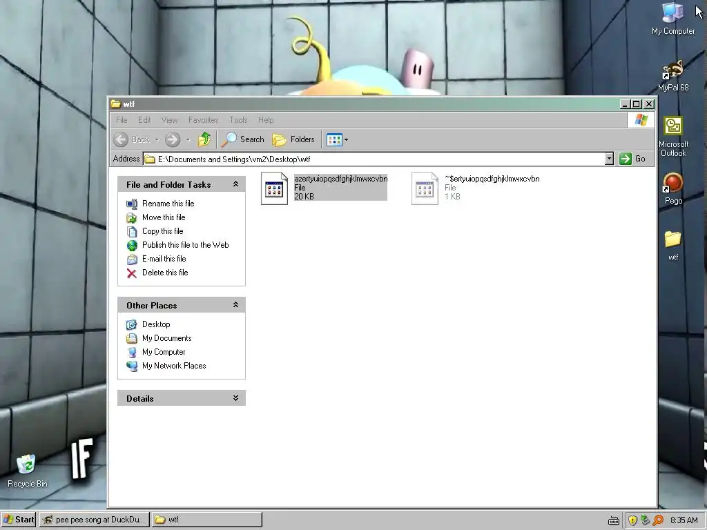Open the Back history dropdown arrow
The height and width of the screenshot is (530, 707).
tap(157, 139)
